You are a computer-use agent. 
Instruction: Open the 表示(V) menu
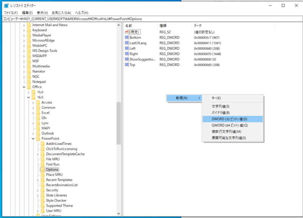pyautogui.click(x=42, y=13)
